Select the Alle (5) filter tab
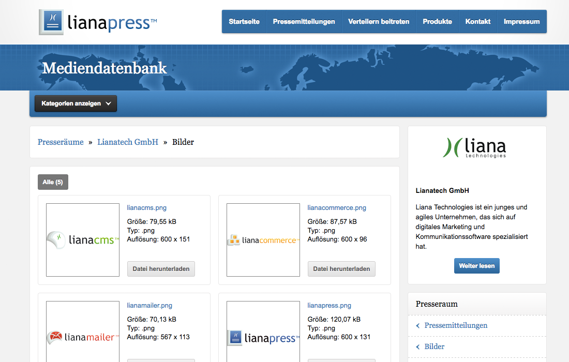The height and width of the screenshot is (362, 569). pos(53,182)
